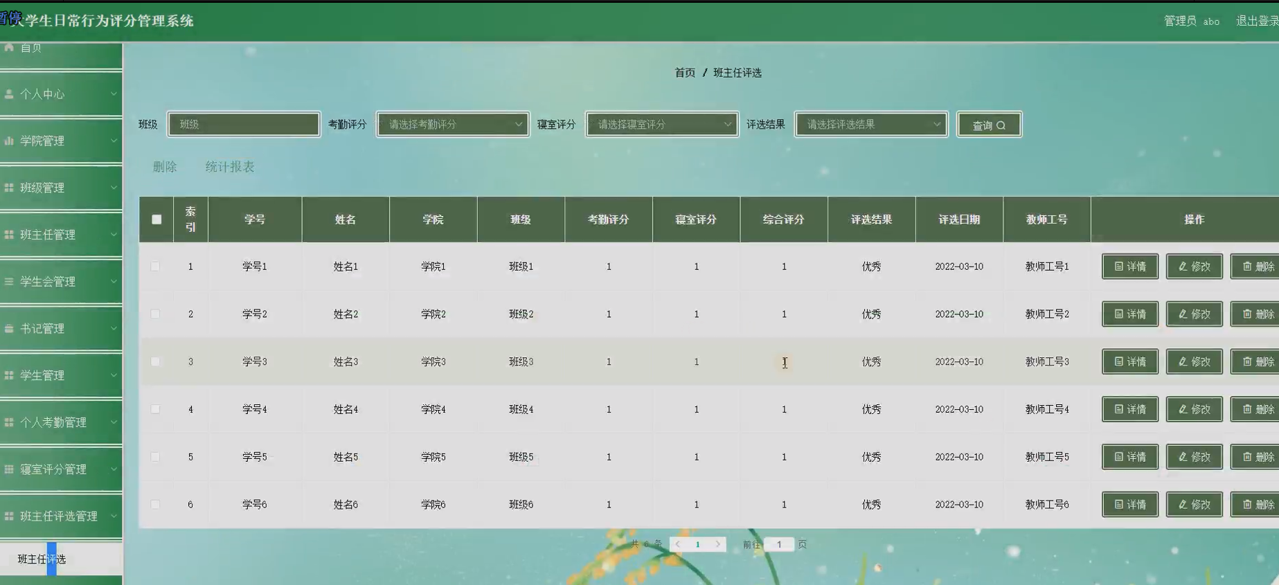Click the 查询 search button
The height and width of the screenshot is (585, 1279).
tap(989, 125)
